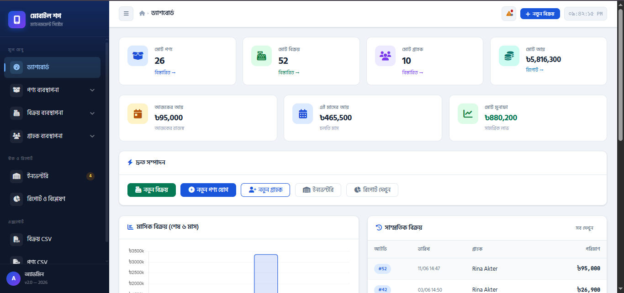Open ড্যাশবোর্ড in the sidebar menu

point(52,67)
